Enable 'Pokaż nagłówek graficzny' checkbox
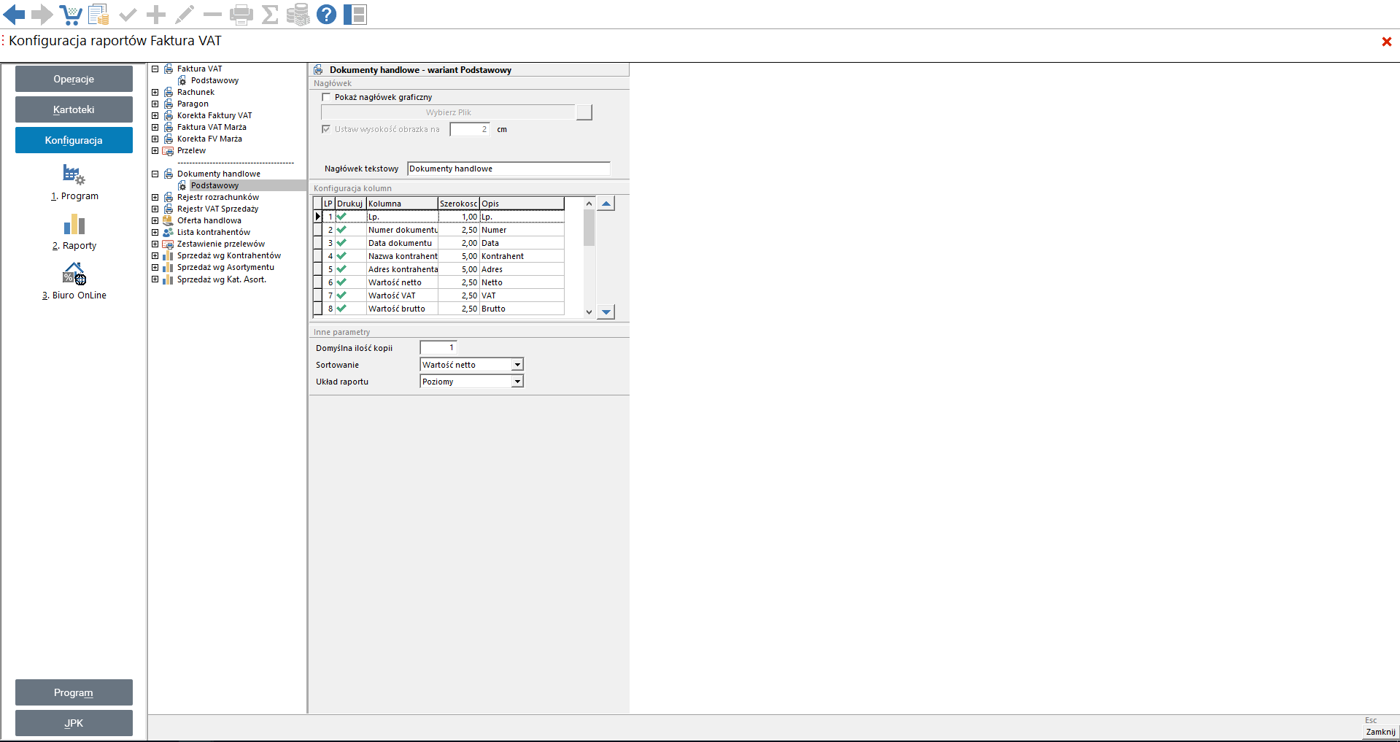 (x=326, y=97)
